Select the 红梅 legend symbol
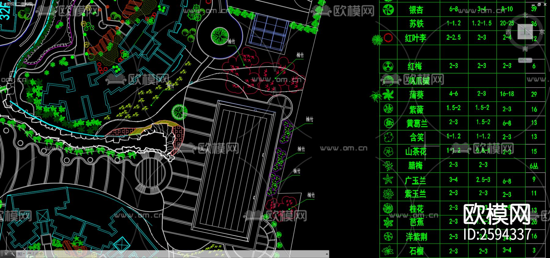 click(388, 66)
